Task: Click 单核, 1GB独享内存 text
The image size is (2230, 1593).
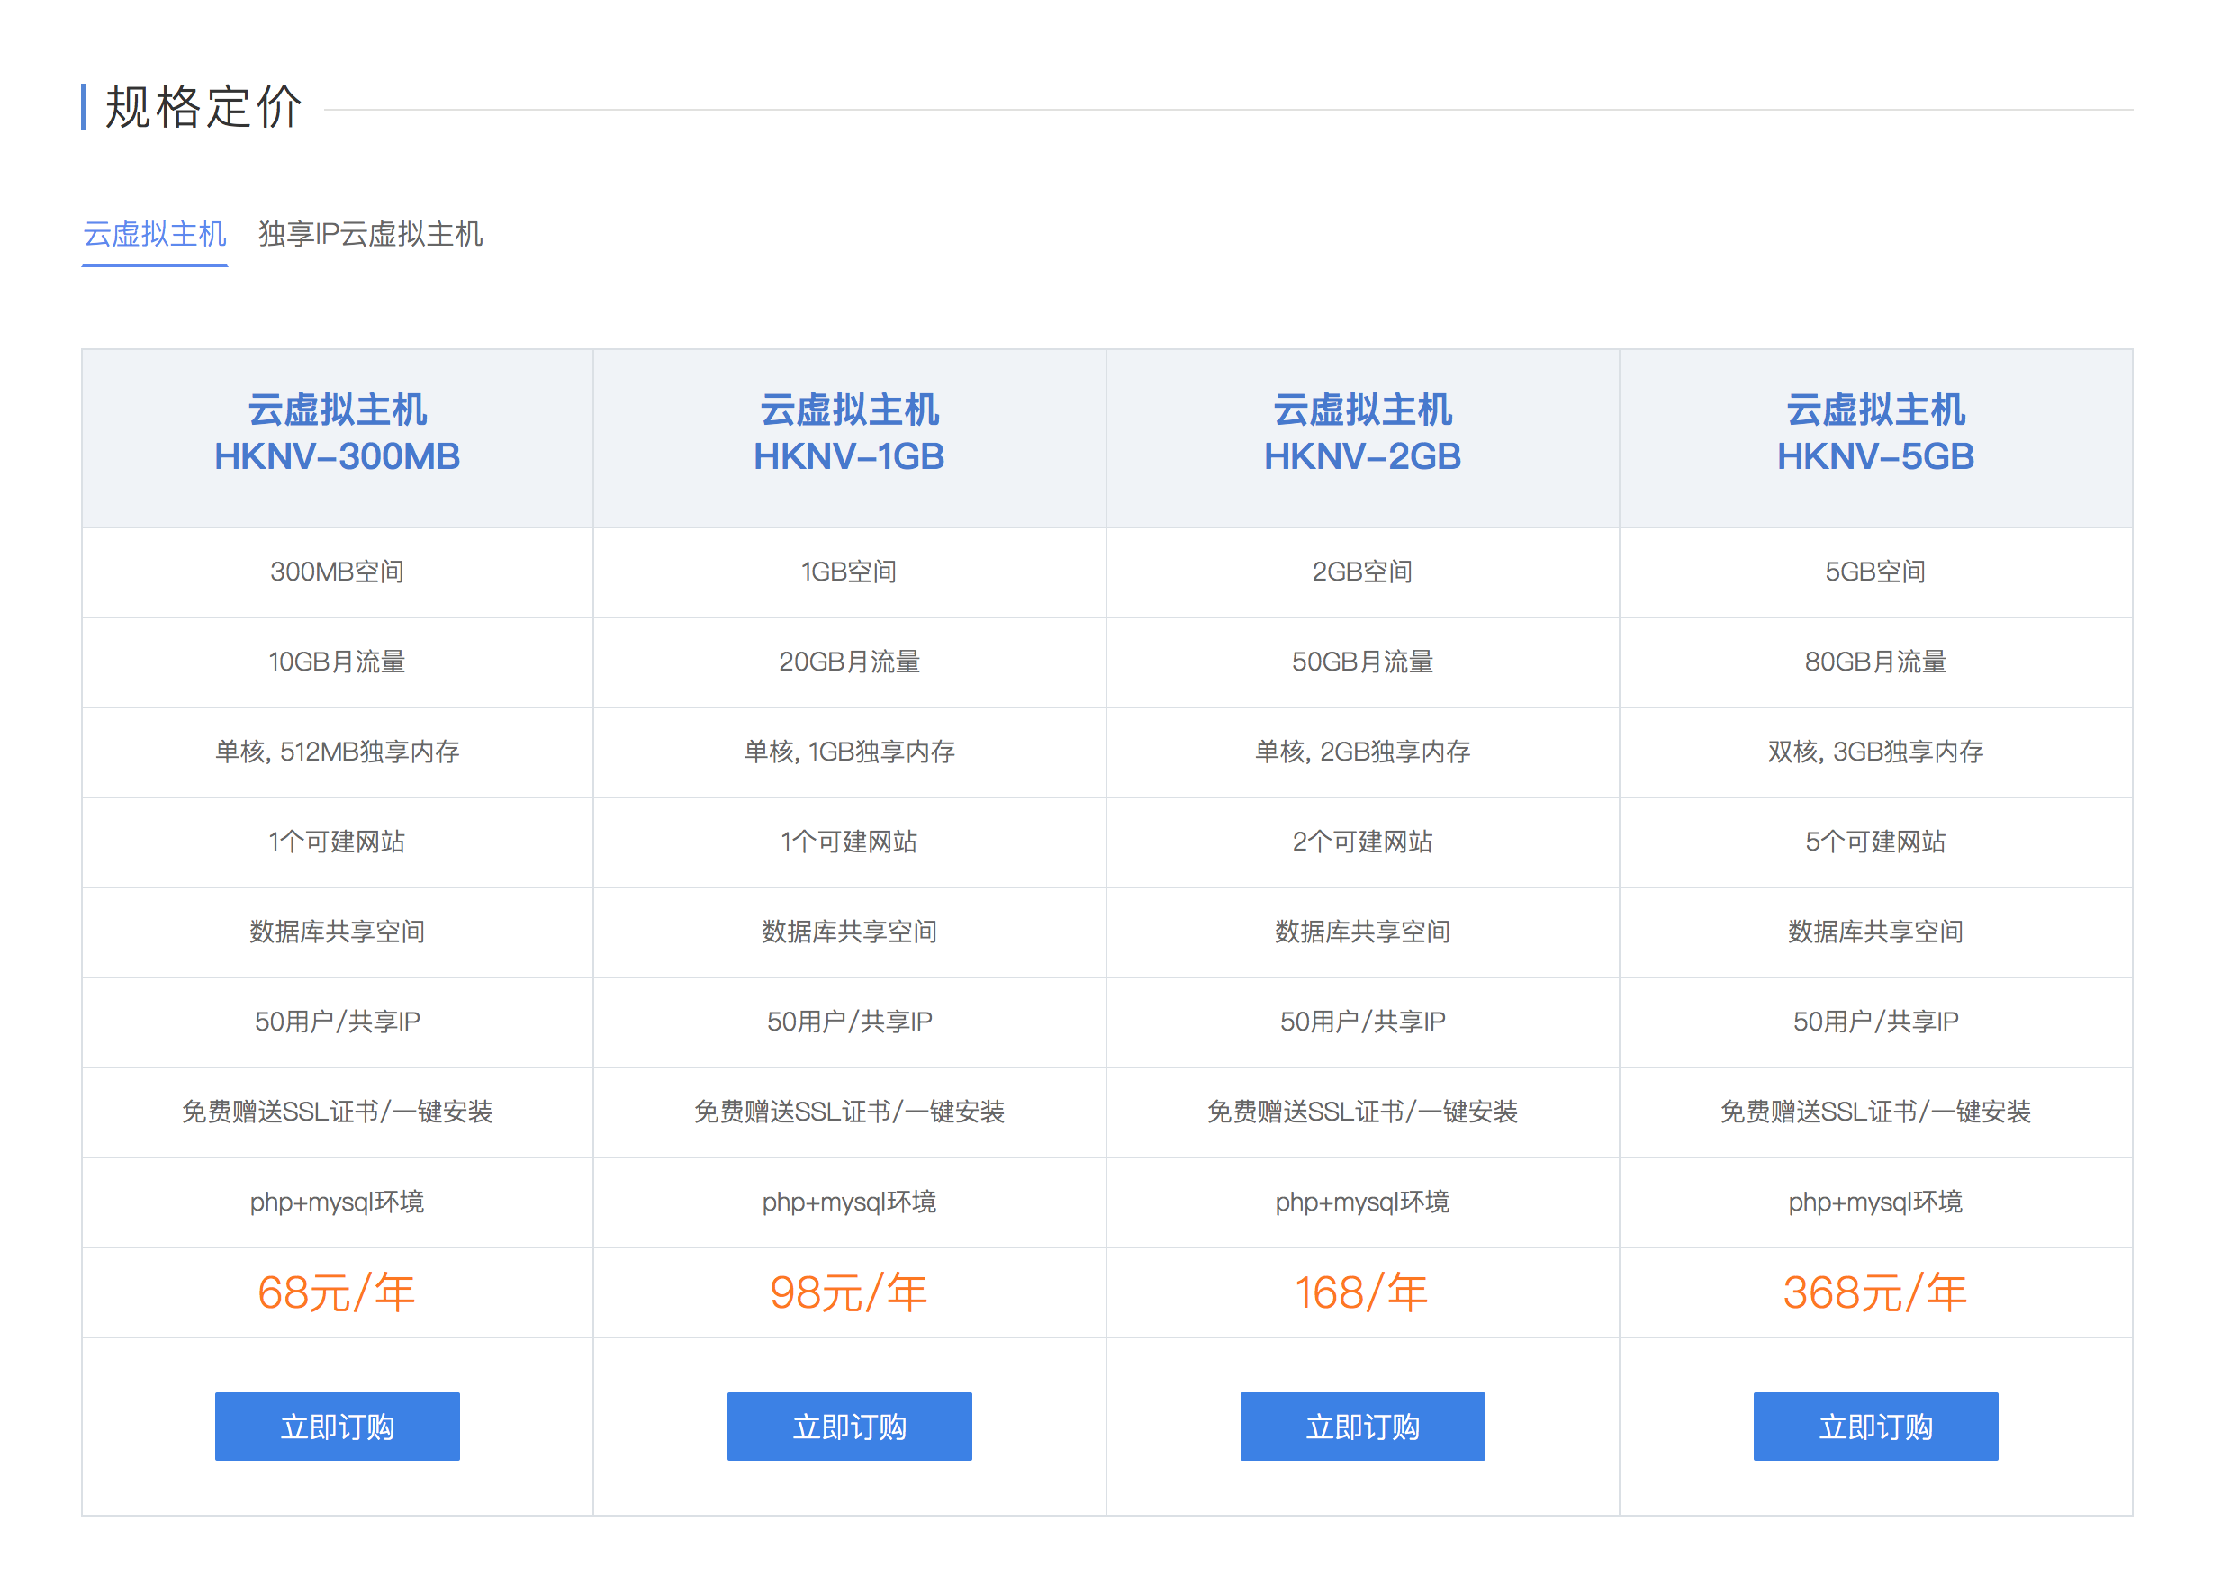Action: (849, 752)
